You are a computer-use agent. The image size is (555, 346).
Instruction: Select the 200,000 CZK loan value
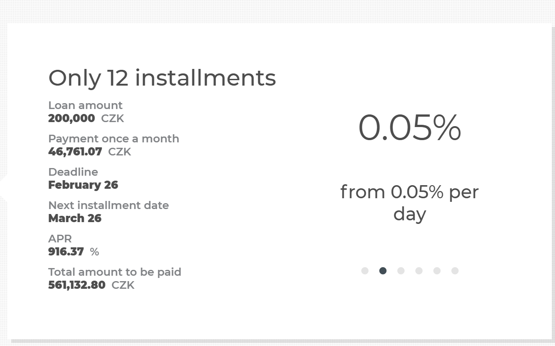[72, 118]
